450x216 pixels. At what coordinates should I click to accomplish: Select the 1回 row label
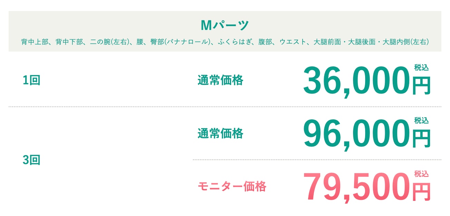(x=31, y=80)
